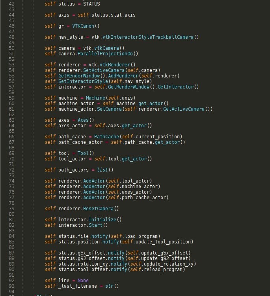Place cursor on VTKCanon on line 46
270x296 pixels.
tap(83, 26)
